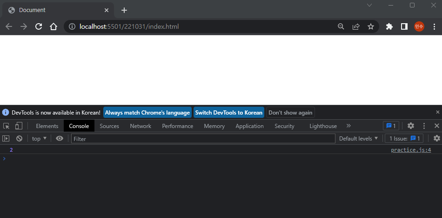View site information for localhost

[x=73, y=27]
